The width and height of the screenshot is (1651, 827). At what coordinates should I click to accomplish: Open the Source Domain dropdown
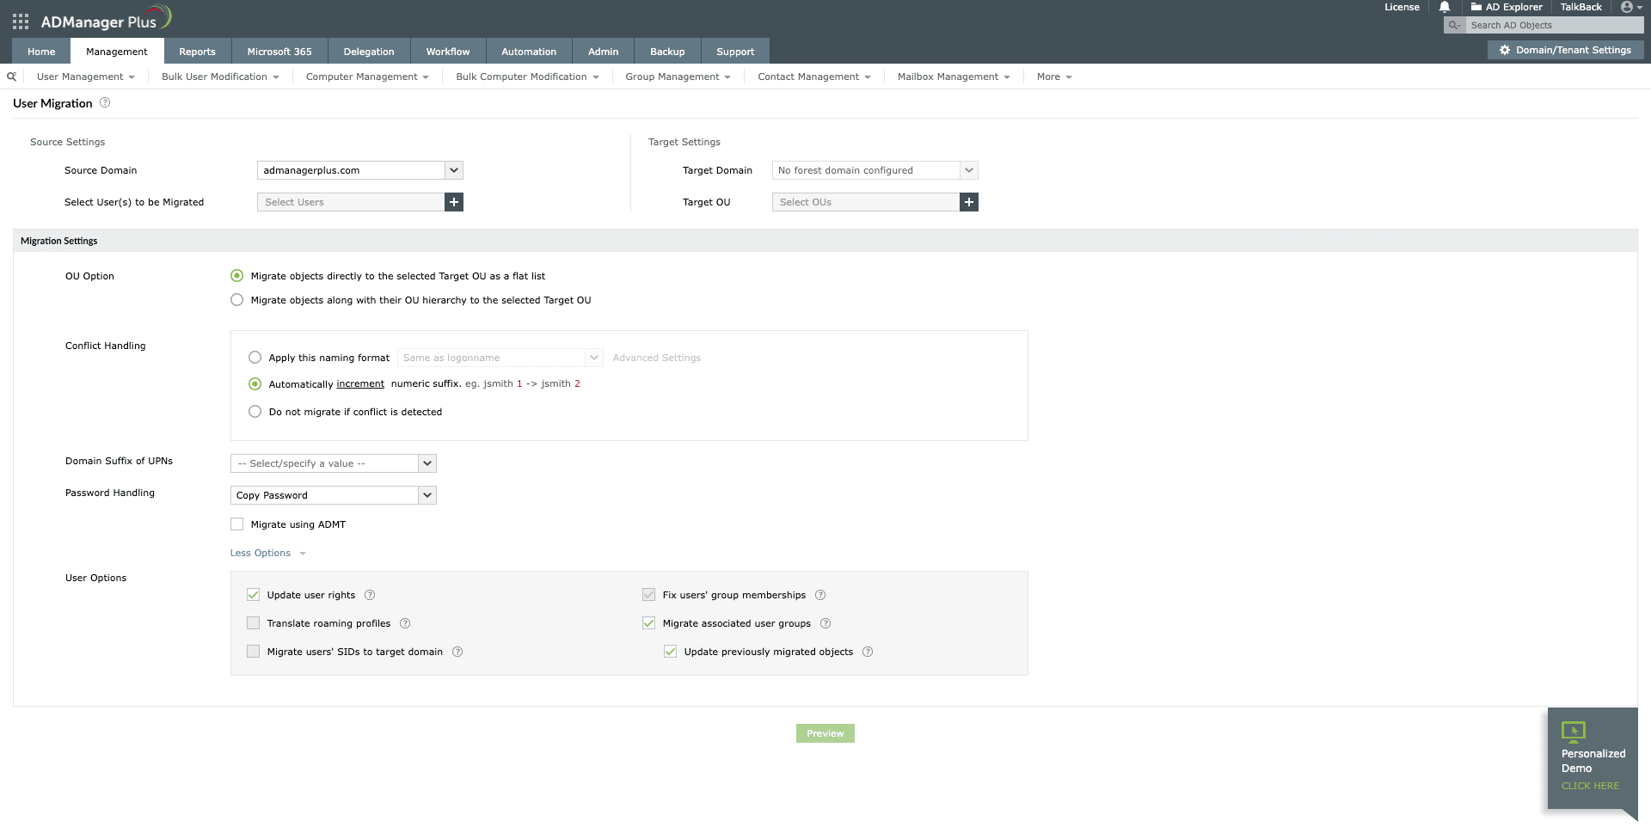click(x=453, y=169)
